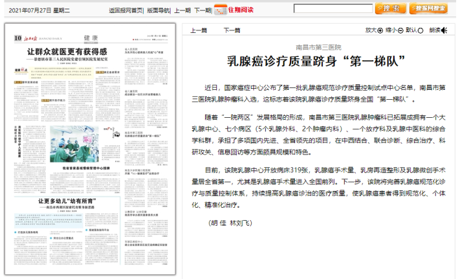Click the 朗读 speaker icon
The width and height of the screenshot is (458, 279).
click(444, 30)
